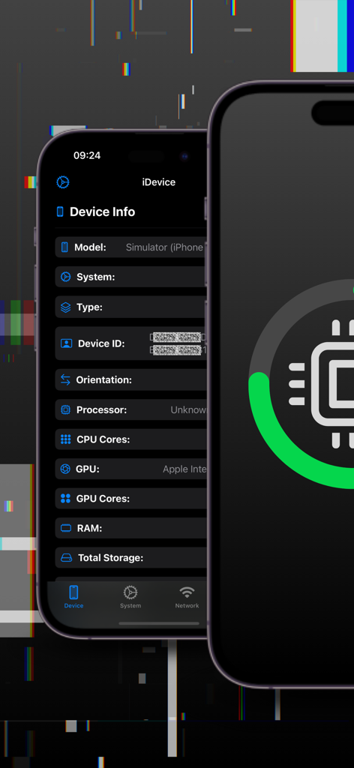Image resolution: width=354 pixels, height=768 pixels.
Task: Tap the drive icon in Total Storage row
Action: click(x=67, y=558)
